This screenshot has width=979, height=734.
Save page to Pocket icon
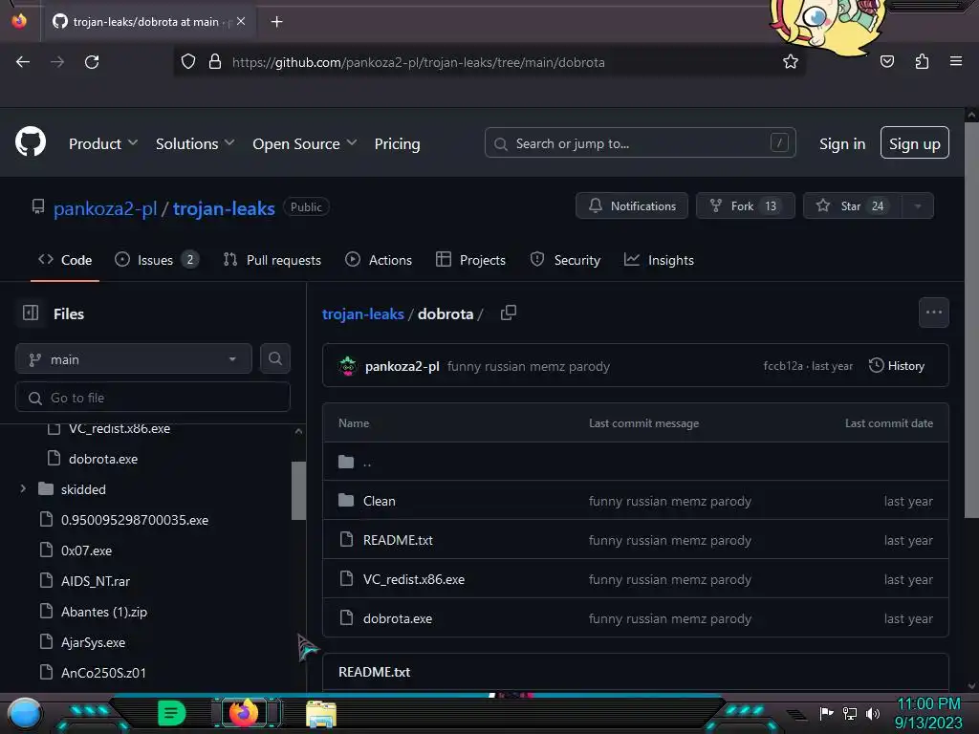pos(887,61)
